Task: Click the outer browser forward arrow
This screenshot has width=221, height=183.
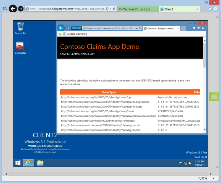Action: [21, 9]
